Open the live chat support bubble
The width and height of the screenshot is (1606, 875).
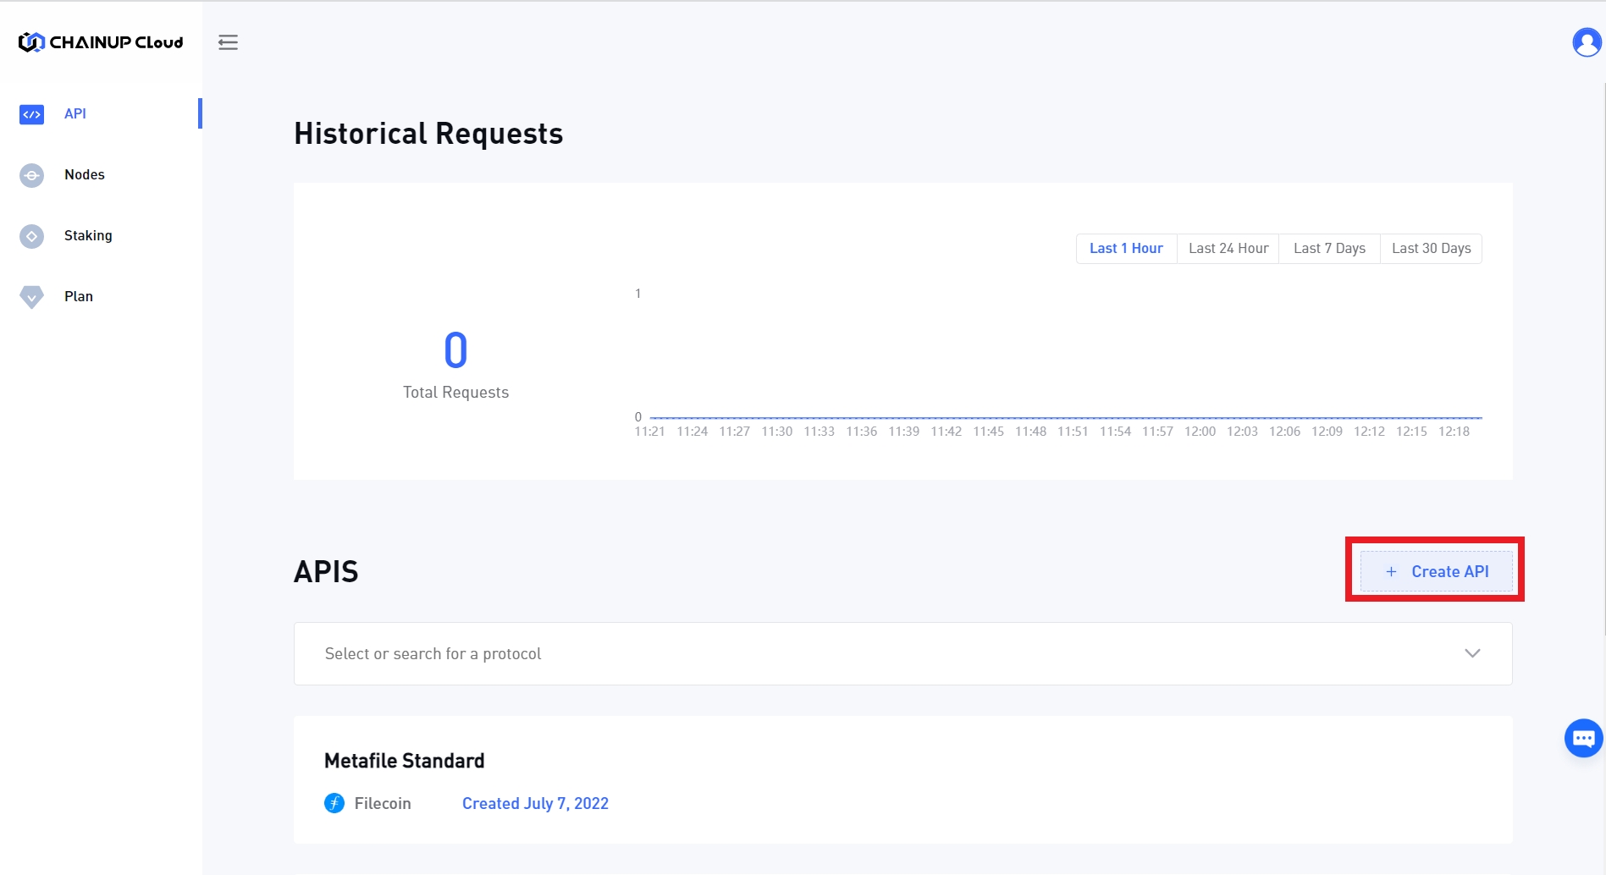1582,739
